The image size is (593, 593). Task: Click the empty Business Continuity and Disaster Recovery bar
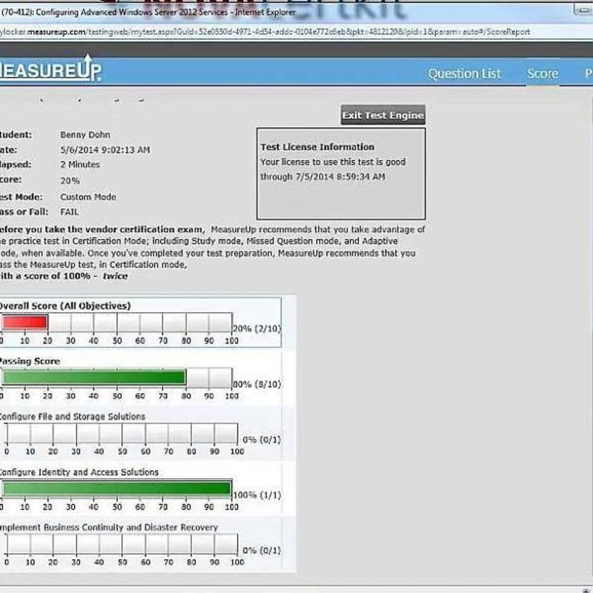coord(122,544)
